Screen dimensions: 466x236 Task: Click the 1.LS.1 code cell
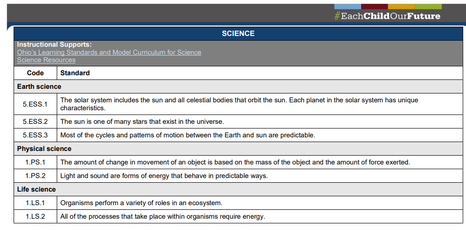(x=35, y=203)
